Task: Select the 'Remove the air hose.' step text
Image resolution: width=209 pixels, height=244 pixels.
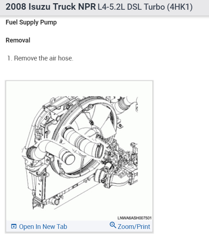Action: point(44,58)
